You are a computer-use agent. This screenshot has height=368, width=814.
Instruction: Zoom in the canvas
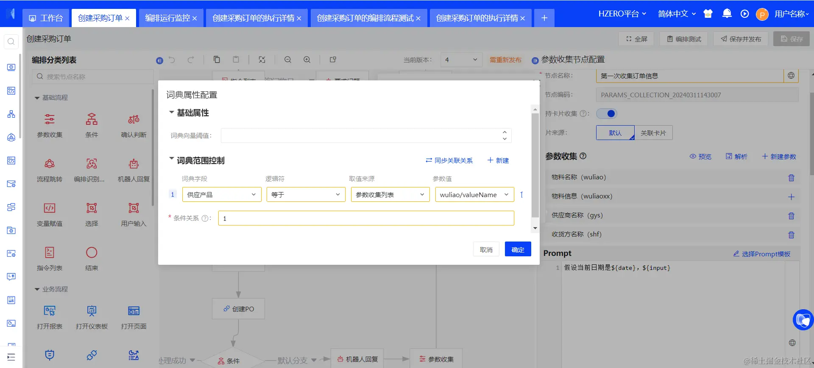tap(307, 60)
